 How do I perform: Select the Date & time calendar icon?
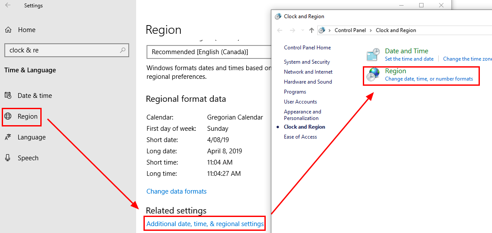tap(8, 95)
